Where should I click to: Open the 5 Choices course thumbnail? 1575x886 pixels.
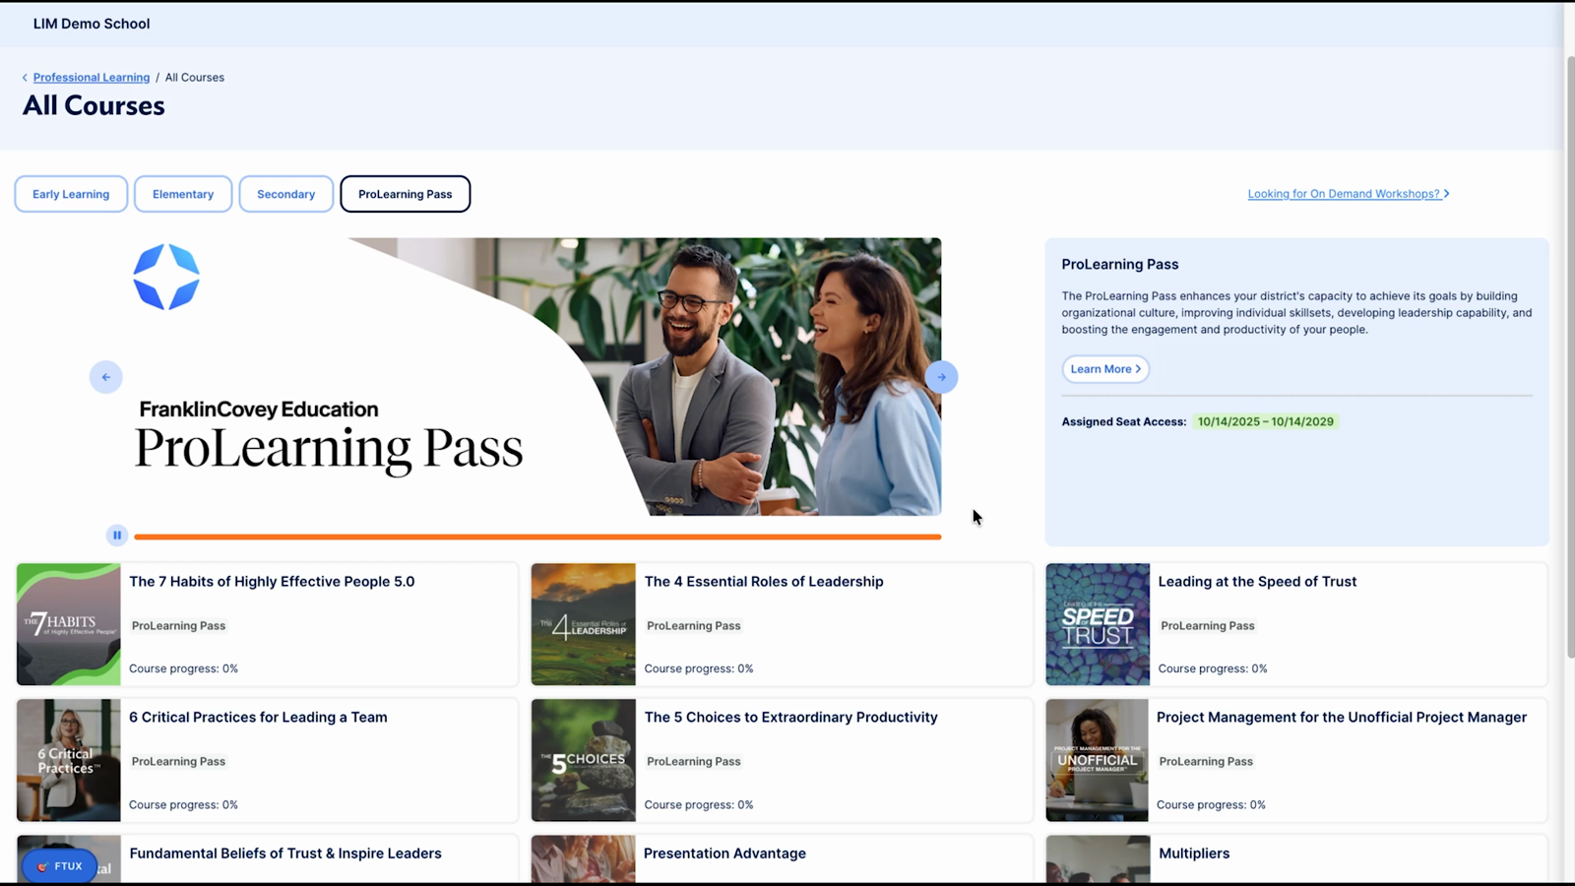click(x=584, y=760)
